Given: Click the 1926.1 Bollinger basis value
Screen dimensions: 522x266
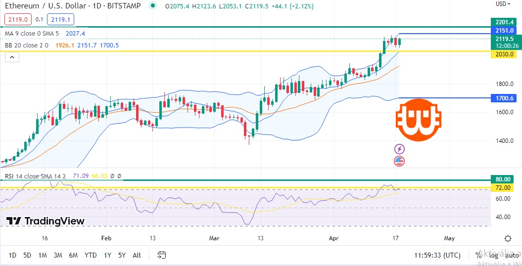Looking at the screenshot, I should click(x=64, y=45).
